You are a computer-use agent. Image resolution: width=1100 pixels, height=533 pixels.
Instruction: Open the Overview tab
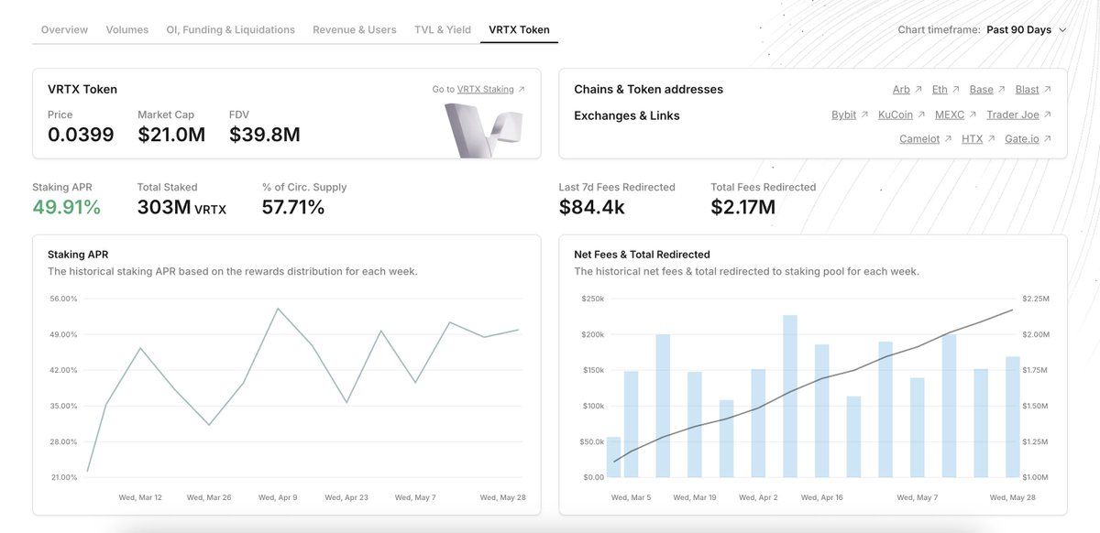click(64, 29)
